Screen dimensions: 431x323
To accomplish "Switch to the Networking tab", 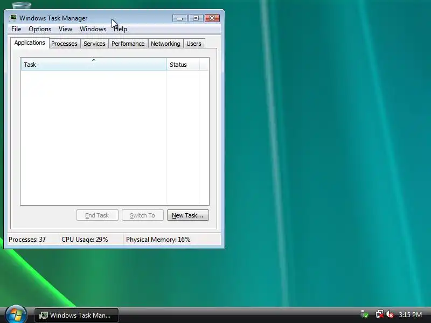I will (x=165, y=44).
